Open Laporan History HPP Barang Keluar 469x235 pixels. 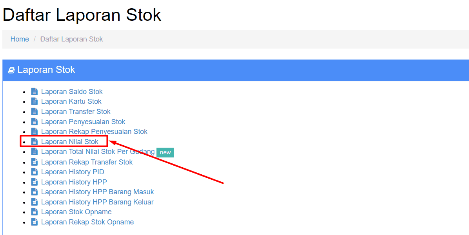pos(97,202)
